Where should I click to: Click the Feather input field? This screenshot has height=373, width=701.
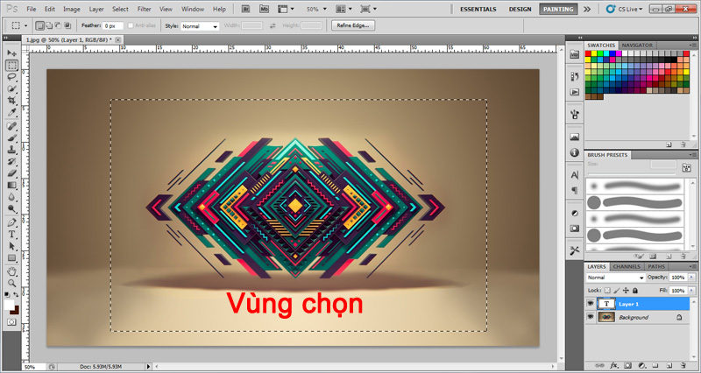[113, 26]
